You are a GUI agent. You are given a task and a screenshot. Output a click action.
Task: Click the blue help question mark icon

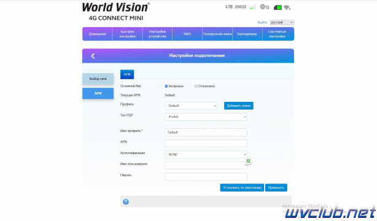[x=126, y=201]
